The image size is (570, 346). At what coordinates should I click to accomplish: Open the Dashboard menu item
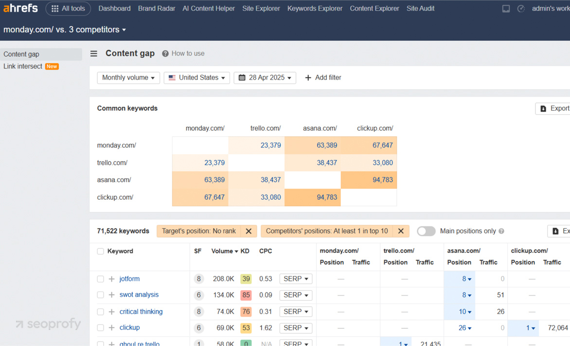pyautogui.click(x=114, y=8)
